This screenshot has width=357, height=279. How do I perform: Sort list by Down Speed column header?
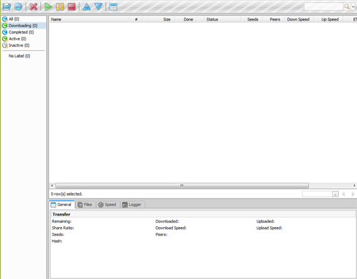(x=298, y=20)
